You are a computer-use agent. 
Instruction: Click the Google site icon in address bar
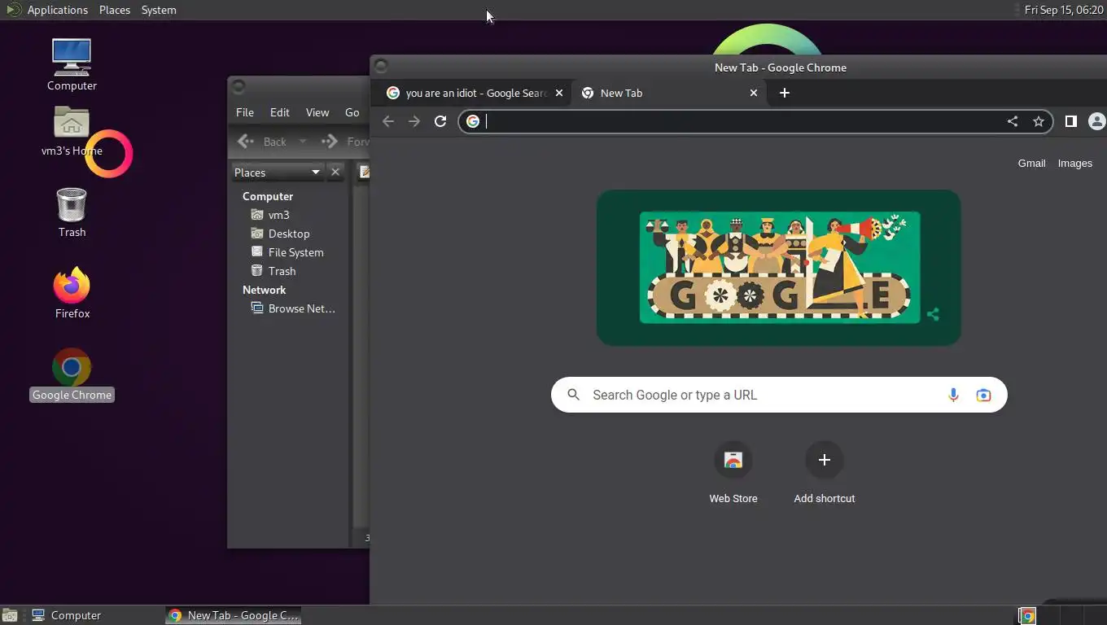pos(473,121)
